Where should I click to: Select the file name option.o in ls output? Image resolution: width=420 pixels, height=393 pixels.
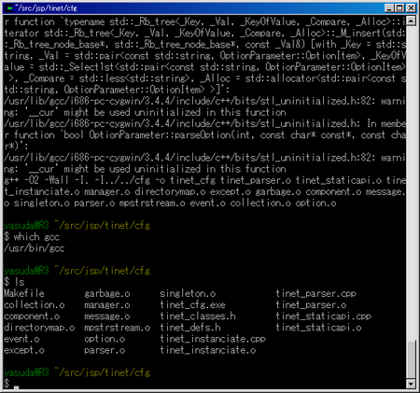105,339
